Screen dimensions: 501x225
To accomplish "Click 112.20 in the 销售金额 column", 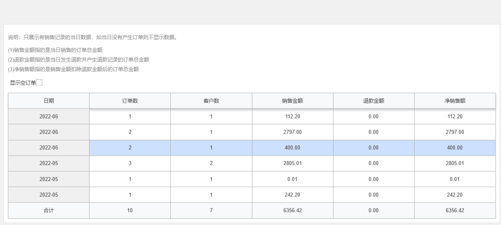I will [293, 116].
